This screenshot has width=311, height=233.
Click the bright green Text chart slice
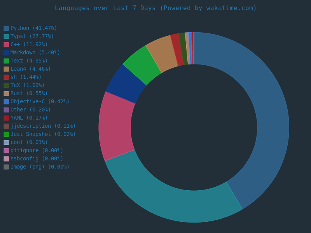142,65
